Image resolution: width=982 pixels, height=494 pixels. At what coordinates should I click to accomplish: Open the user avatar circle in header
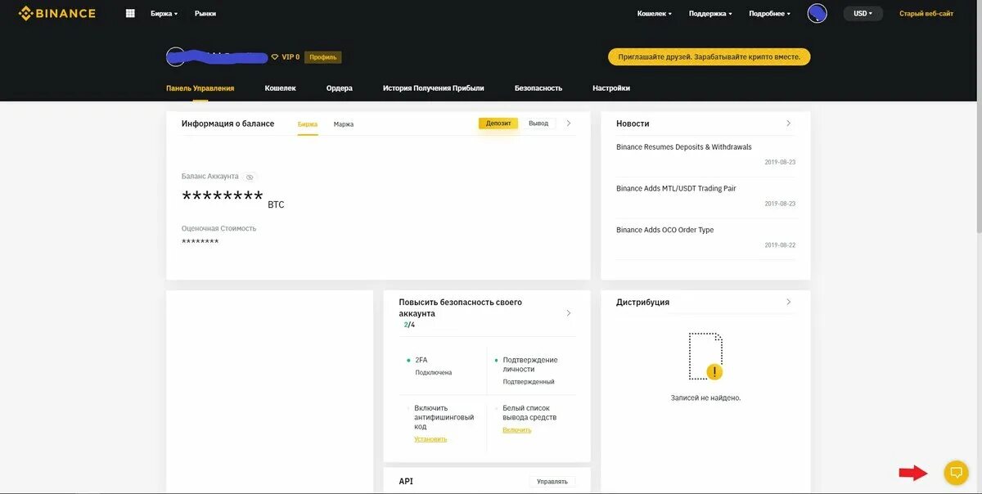[x=817, y=13]
